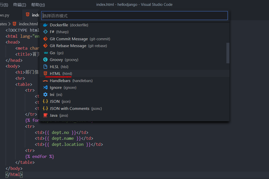Click the closing </html> tag line
The width and height of the screenshot is (269, 179).
tap(14, 174)
